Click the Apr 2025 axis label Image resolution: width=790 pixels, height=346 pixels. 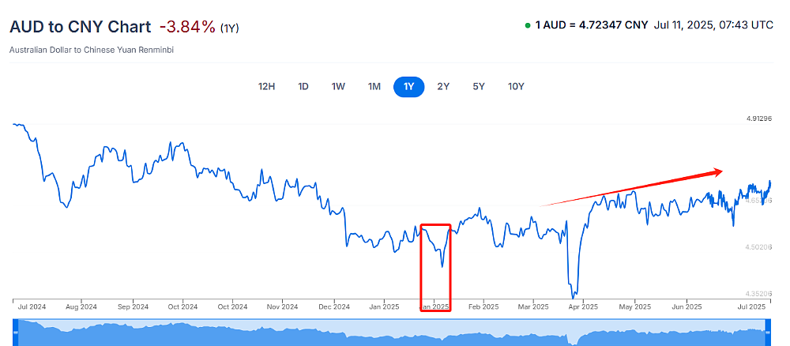click(x=582, y=307)
